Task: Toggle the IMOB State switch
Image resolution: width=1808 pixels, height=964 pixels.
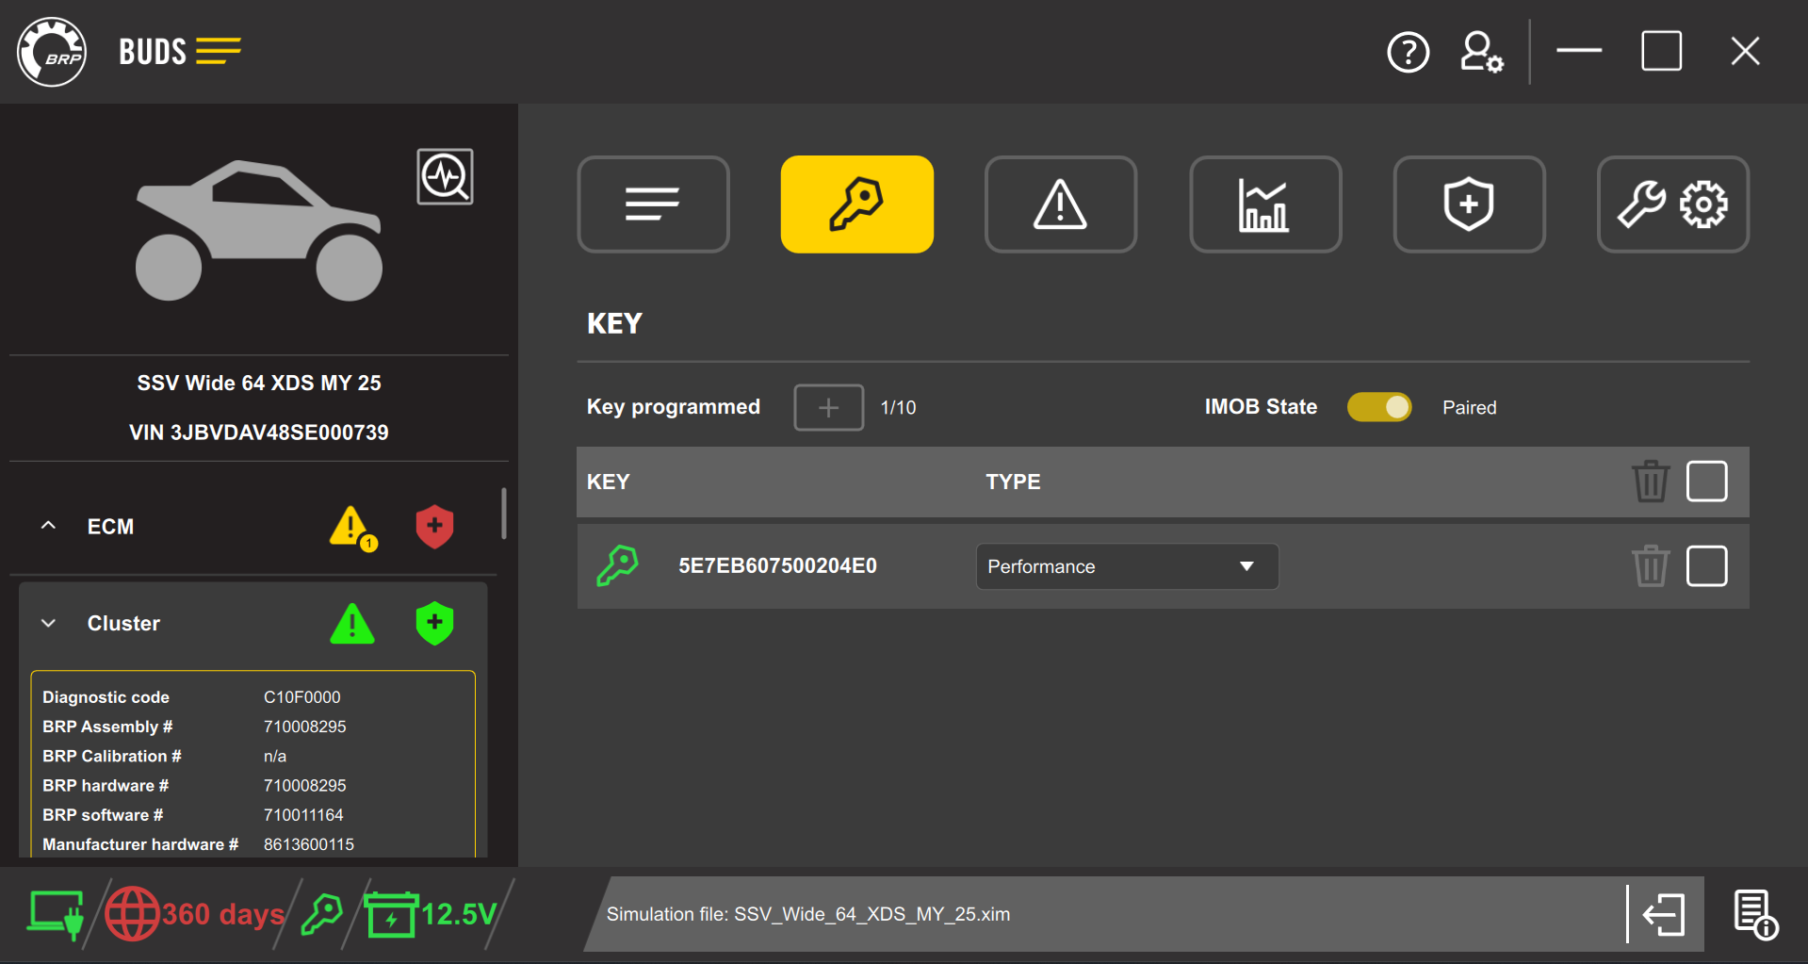Action: tap(1378, 406)
